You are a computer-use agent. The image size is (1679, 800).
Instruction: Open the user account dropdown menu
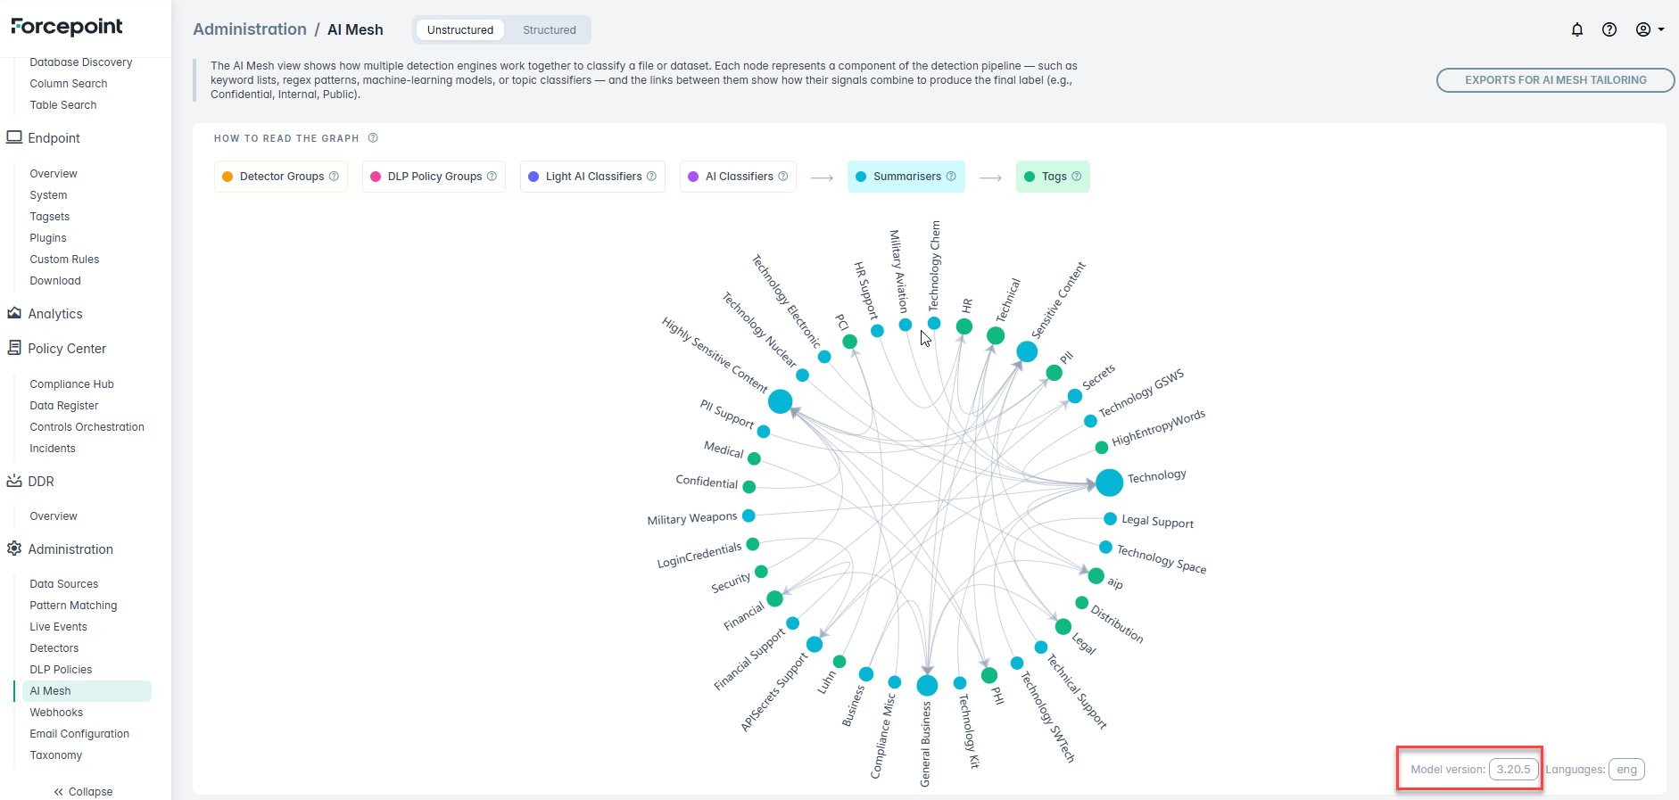tap(1649, 29)
